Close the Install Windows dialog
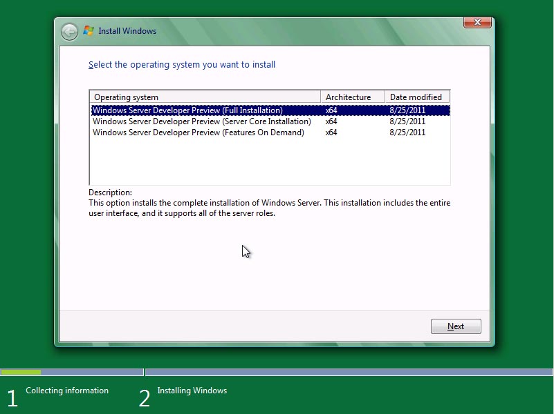Image resolution: width=554 pixels, height=414 pixels. tap(477, 23)
